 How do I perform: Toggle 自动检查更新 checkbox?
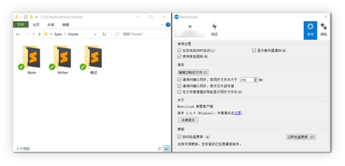tap(179, 137)
